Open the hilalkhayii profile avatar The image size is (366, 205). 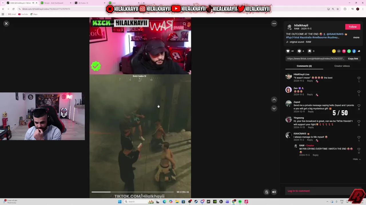(289, 27)
